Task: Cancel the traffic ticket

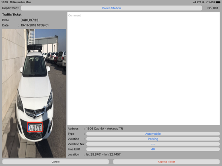Action: pyautogui.click(x=55, y=162)
